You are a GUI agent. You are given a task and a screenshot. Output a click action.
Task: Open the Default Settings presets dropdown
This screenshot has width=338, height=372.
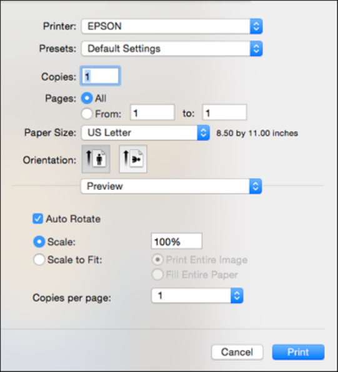(x=172, y=49)
